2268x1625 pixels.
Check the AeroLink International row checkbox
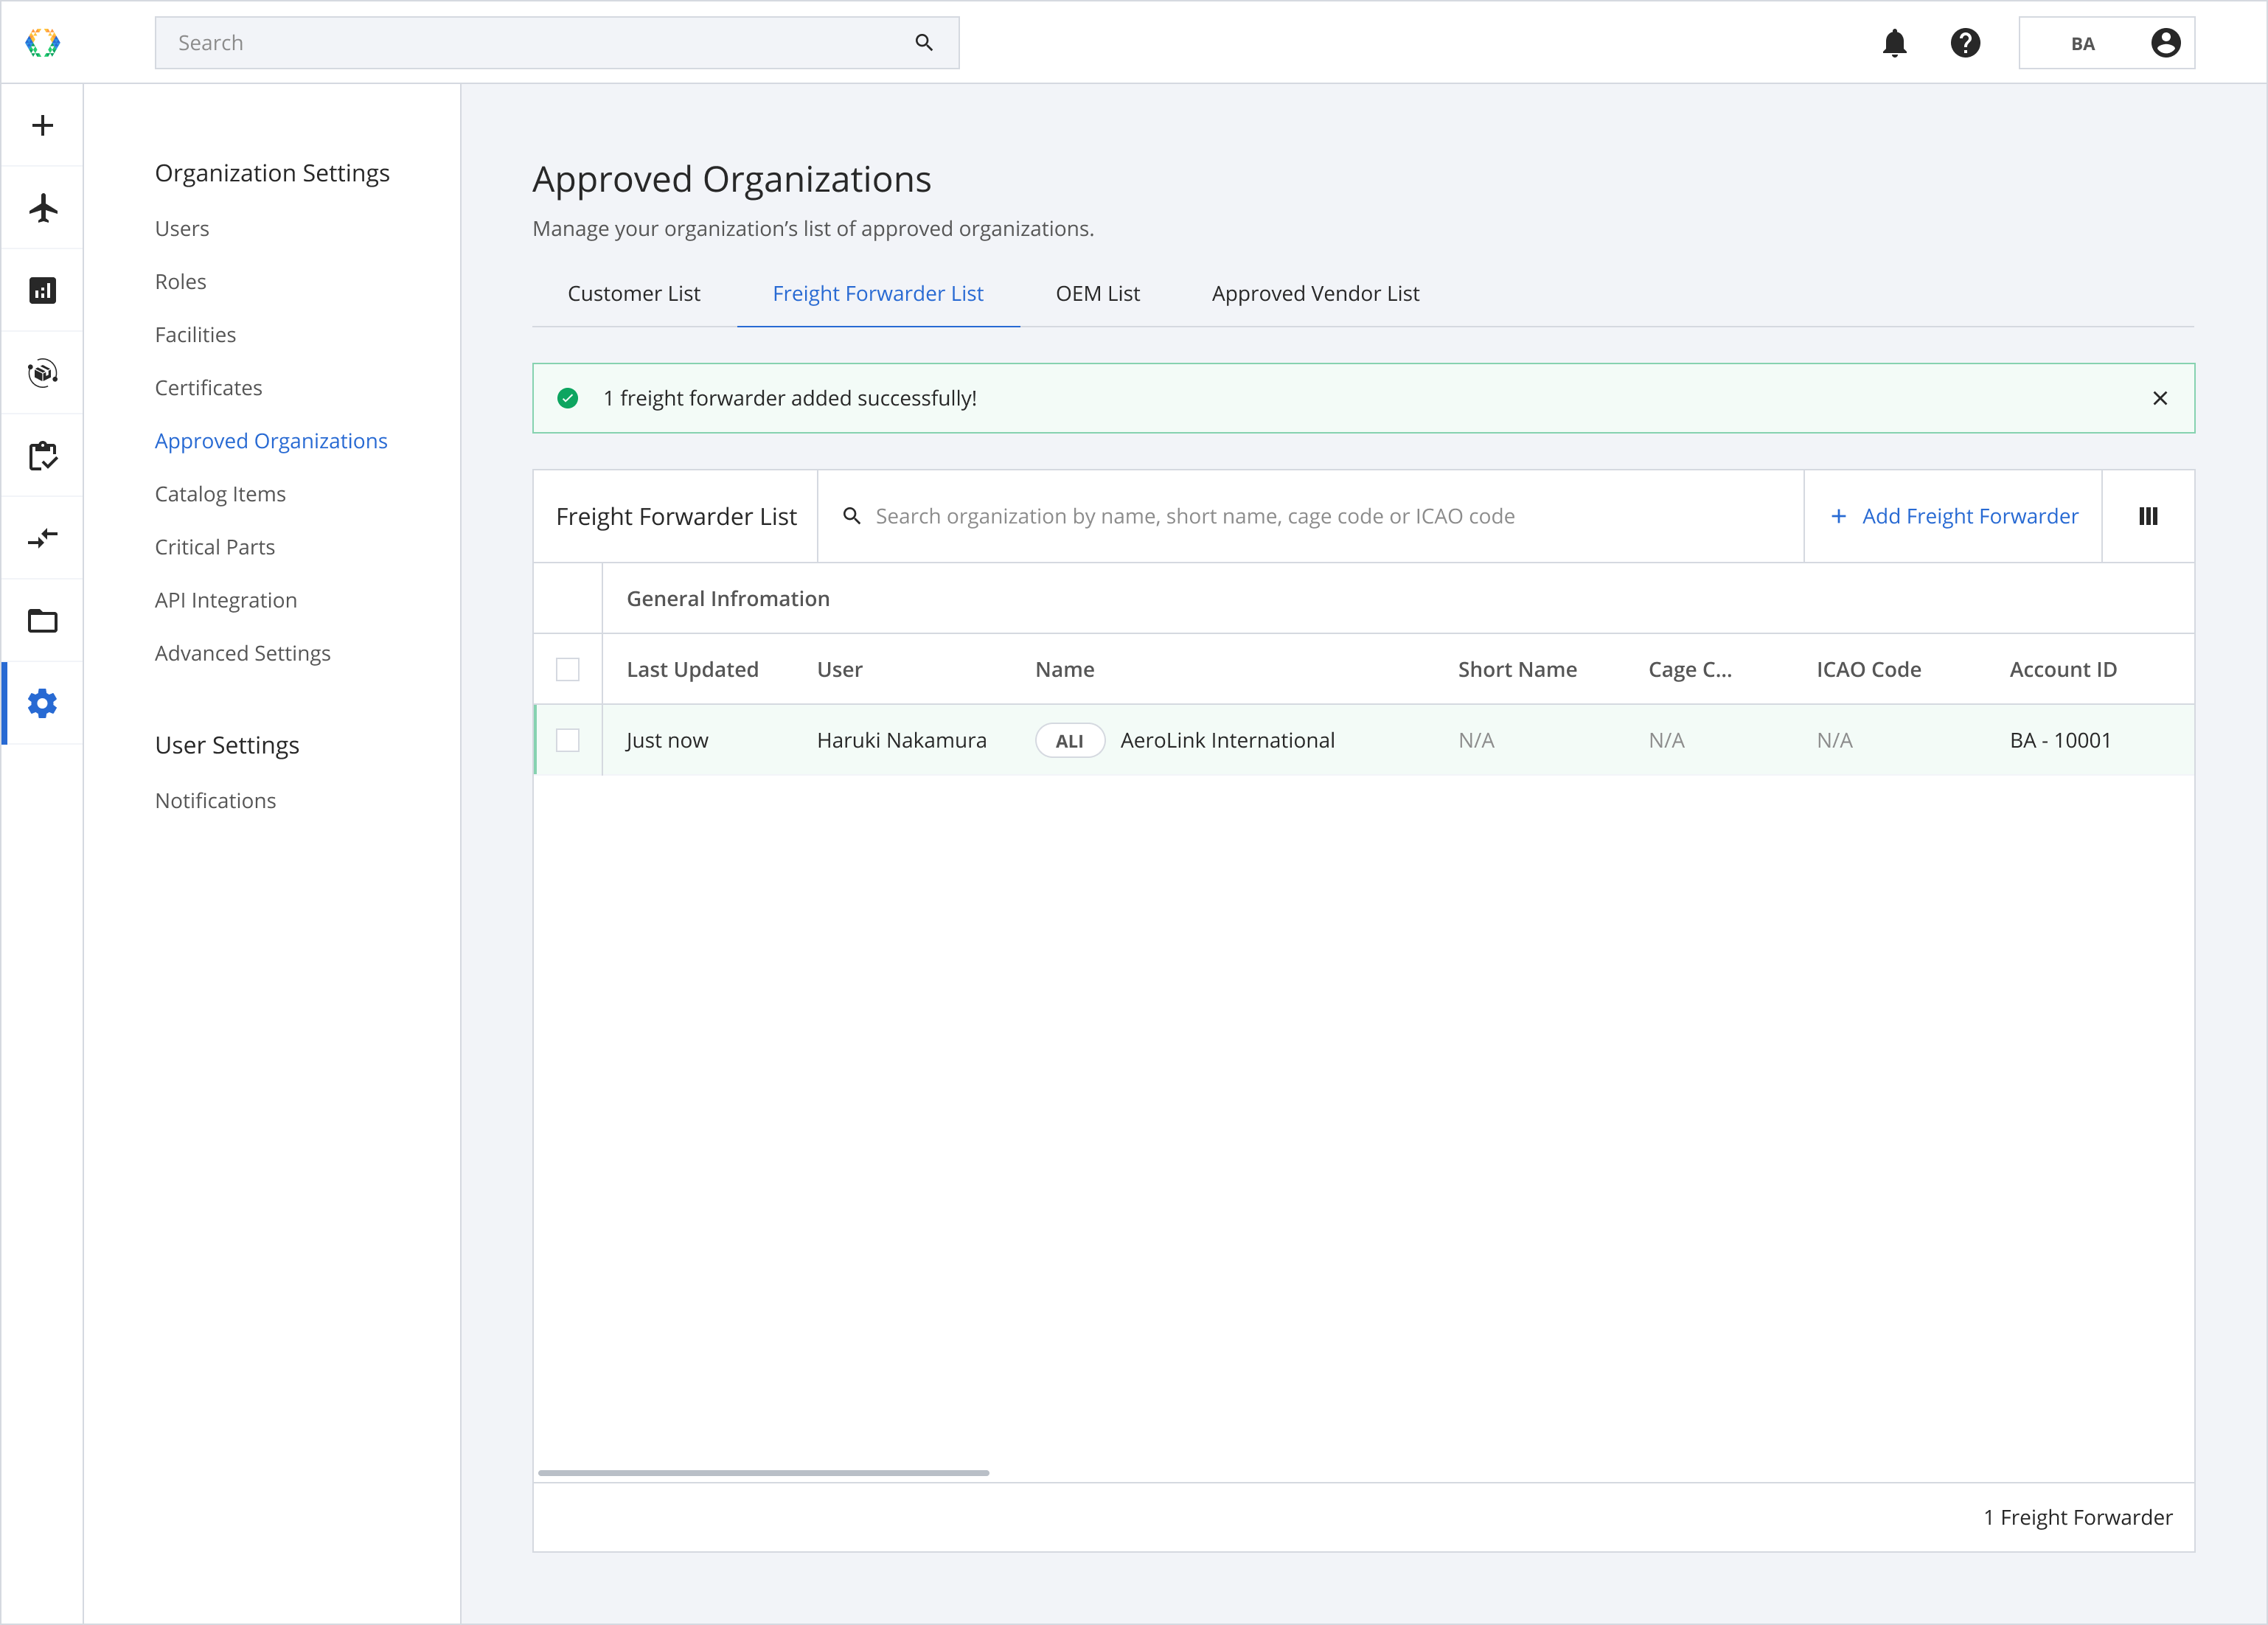click(x=568, y=740)
